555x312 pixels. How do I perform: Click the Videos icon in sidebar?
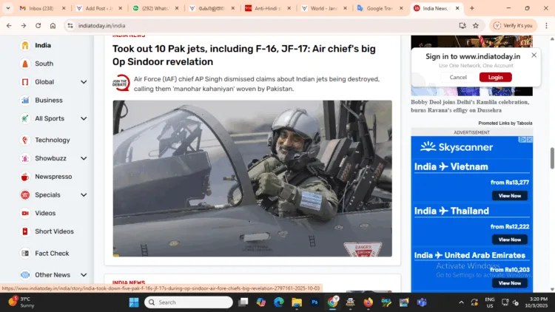click(25, 213)
